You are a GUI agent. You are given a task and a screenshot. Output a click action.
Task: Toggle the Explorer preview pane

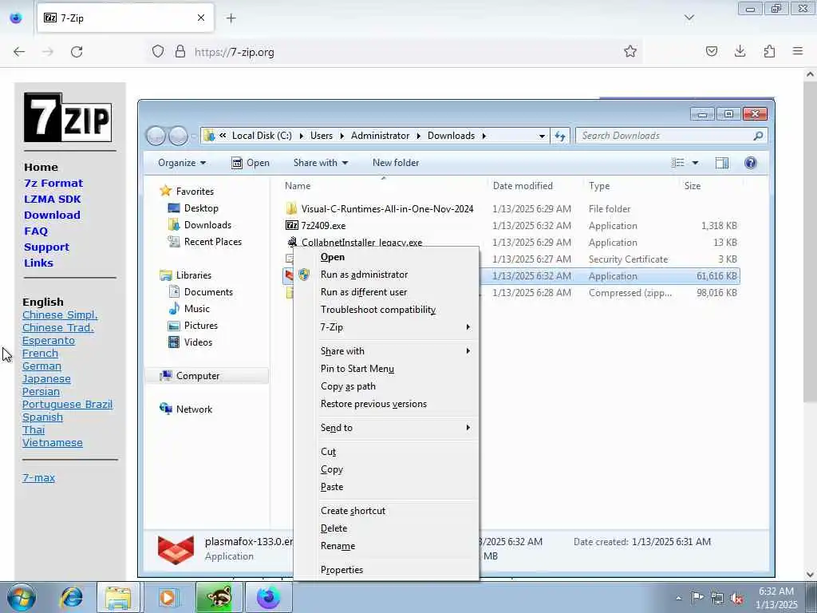[721, 163]
